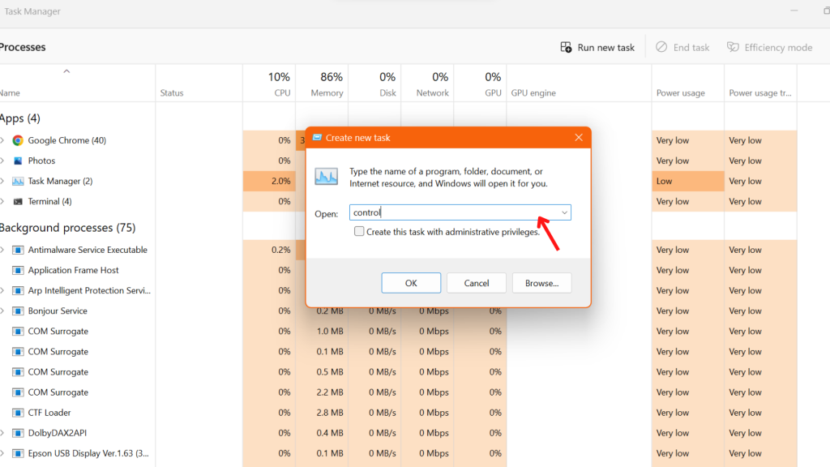The width and height of the screenshot is (830, 467).
Task: Click the Run new task button label
Action: point(605,48)
